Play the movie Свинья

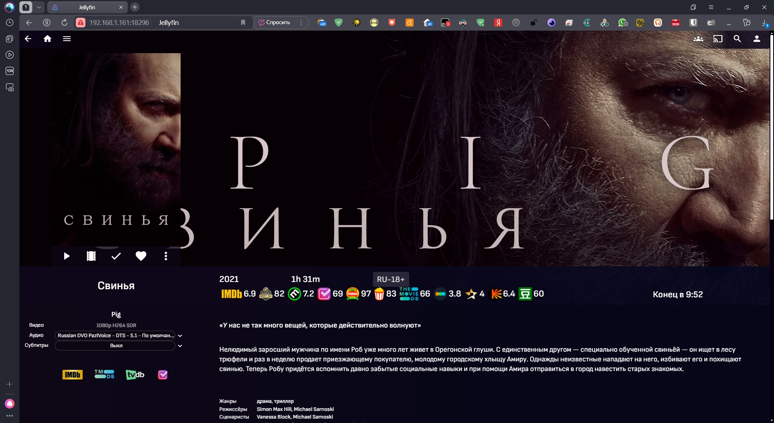[x=67, y=256]
